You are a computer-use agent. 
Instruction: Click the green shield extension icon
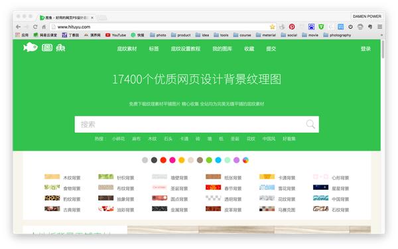pos(321,27)
